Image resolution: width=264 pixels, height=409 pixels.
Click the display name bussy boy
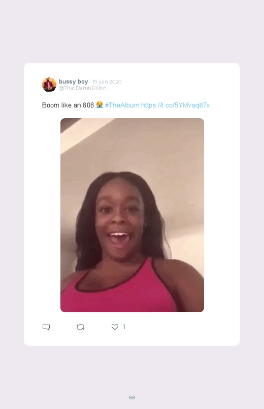tap(73, 81)
